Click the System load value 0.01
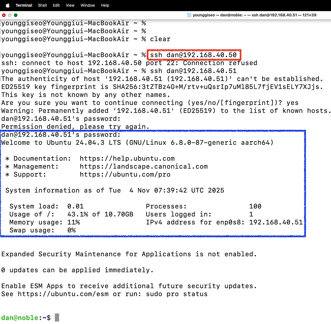The image size is (331, 324). tap(76, 206)
